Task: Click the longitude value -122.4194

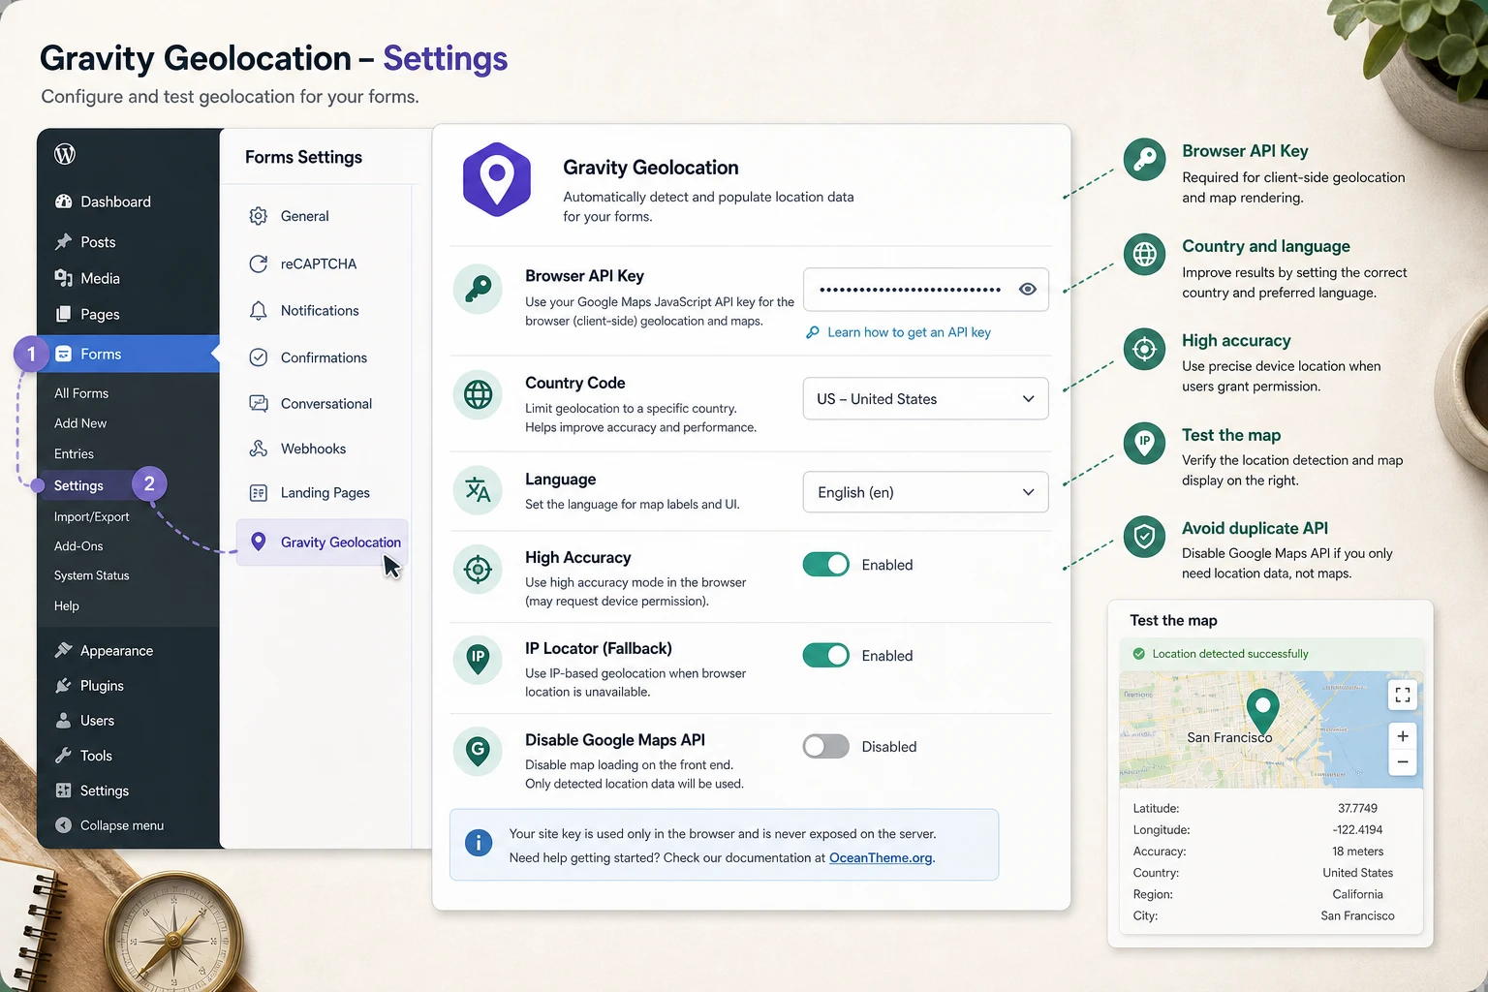Action: pyautogui.click(x=1357, y=829)
